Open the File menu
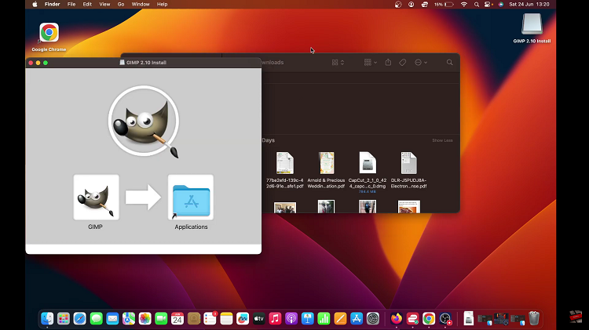 pos(71,5)
